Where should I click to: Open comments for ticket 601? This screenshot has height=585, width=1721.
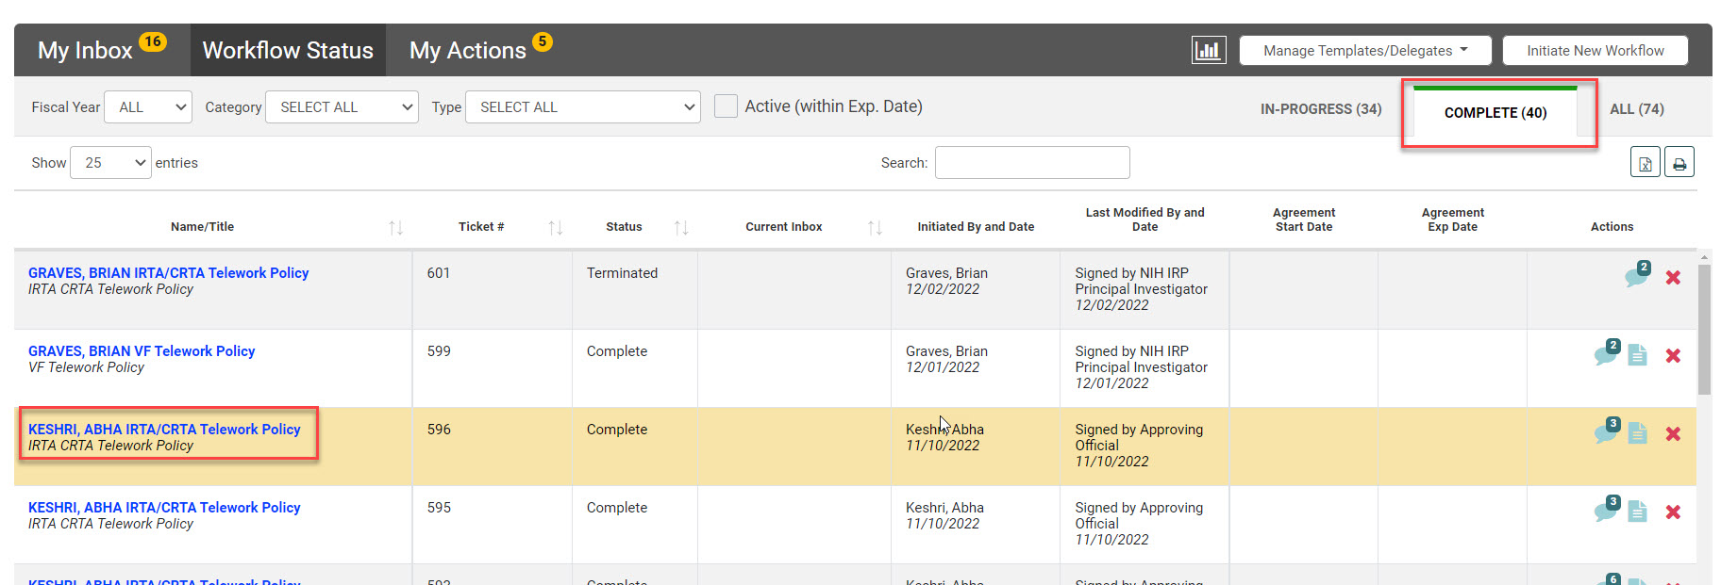pyautogui.click(x=1638, y=274)
